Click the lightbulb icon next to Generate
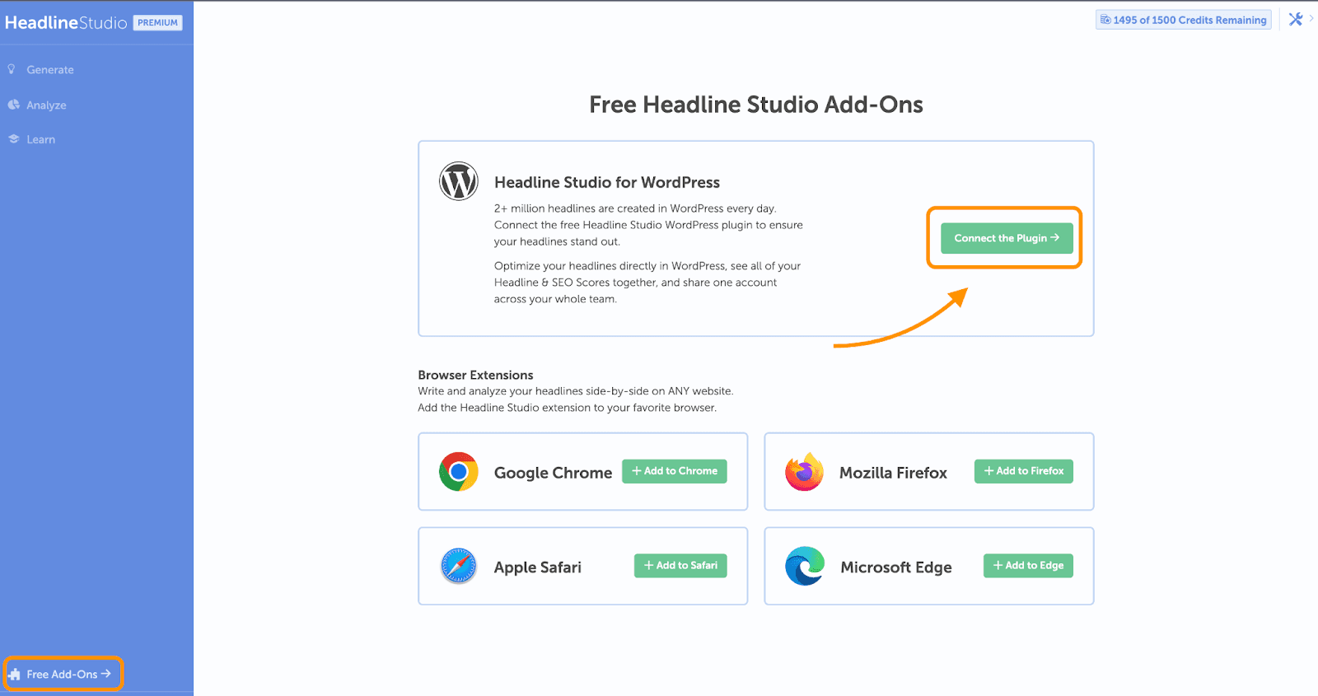This screenshot has width=1318, height=696. click(x=12, y=69)
